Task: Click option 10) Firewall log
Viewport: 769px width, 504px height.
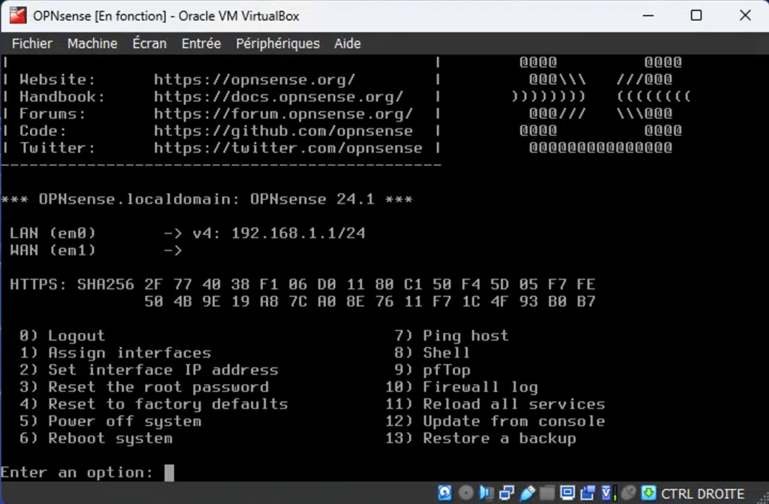Action: point(462,388)
